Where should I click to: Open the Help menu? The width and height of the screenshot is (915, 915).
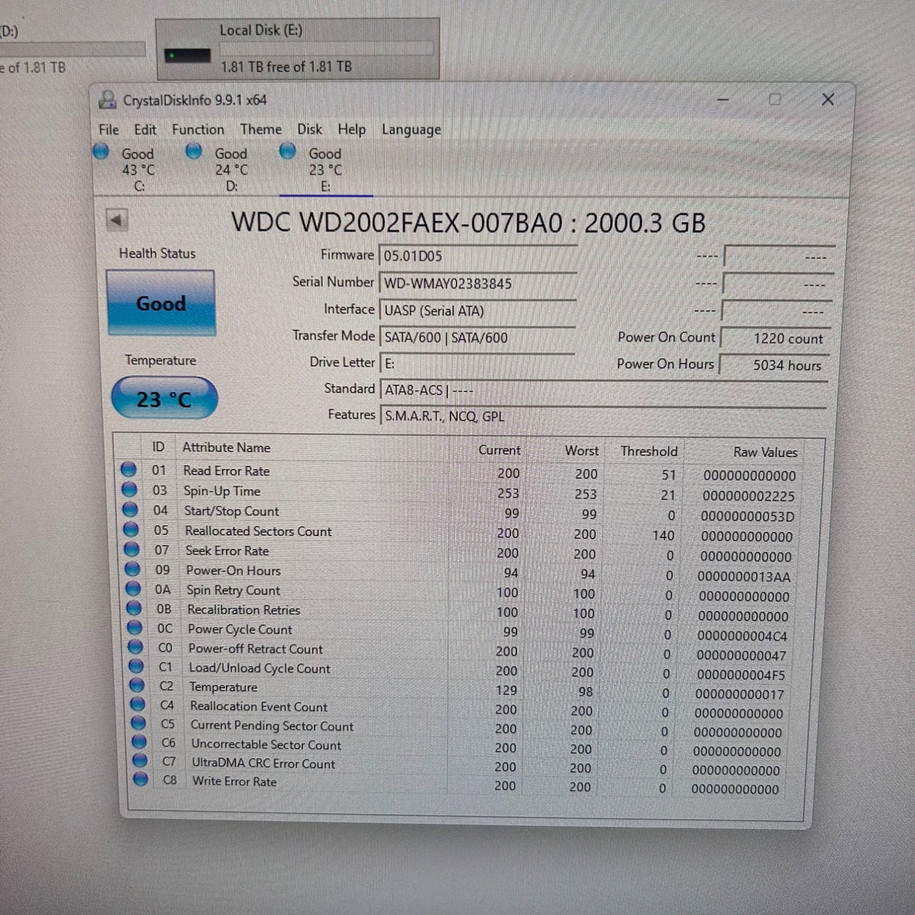(352, 130)
